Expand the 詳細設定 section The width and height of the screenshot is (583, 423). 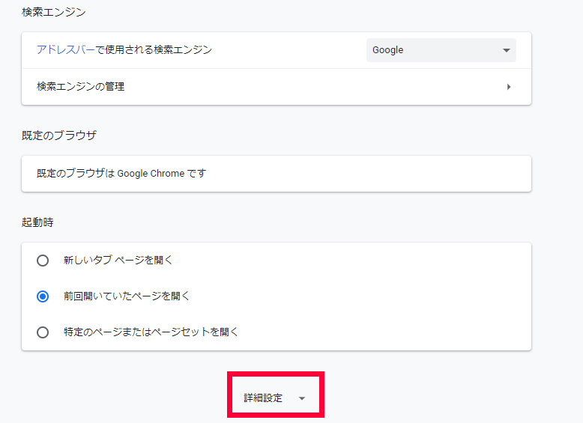(264, 398)
